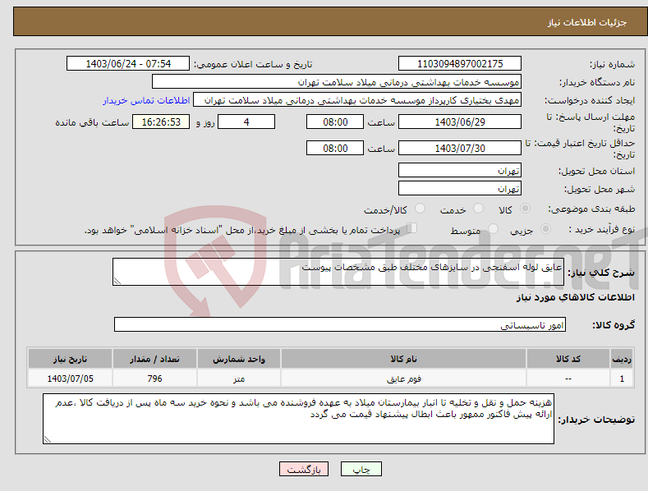Select the خدمت radio button

(478, 209)
